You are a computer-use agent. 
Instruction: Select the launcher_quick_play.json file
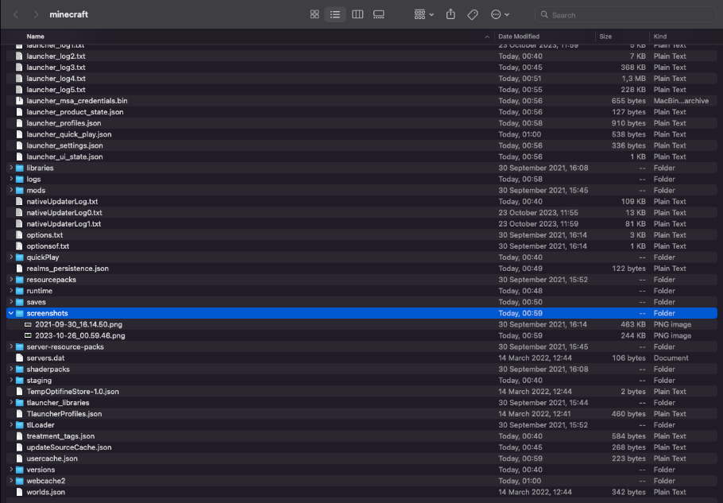361,134
